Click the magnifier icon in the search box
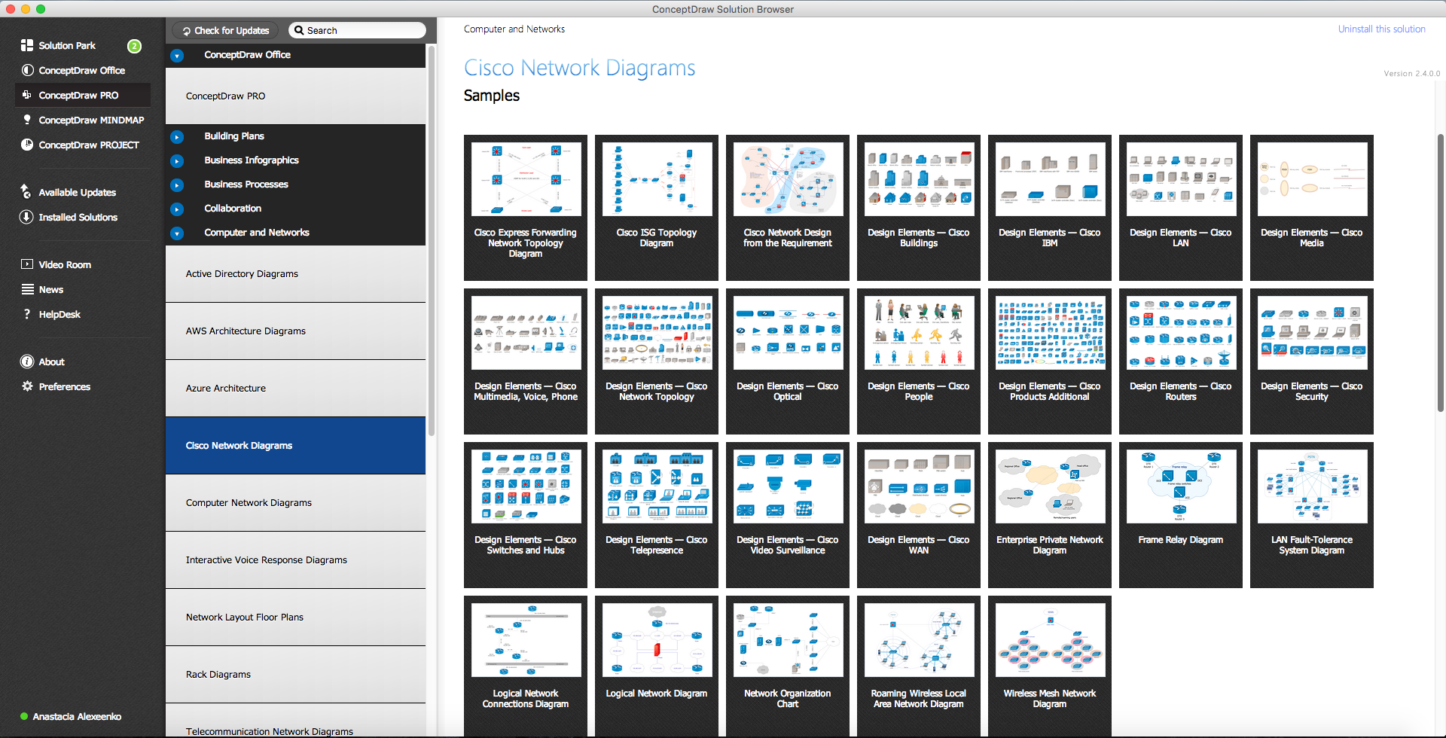The image size is (1446, 738). coord(299,30)
